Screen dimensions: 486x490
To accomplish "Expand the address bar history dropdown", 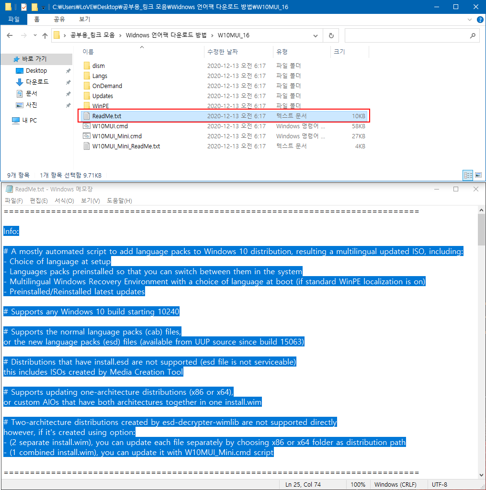I will [x=316, y=35].
